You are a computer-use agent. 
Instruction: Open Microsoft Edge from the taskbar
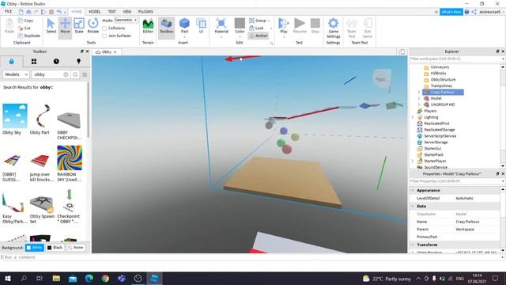tap(89, 279)
